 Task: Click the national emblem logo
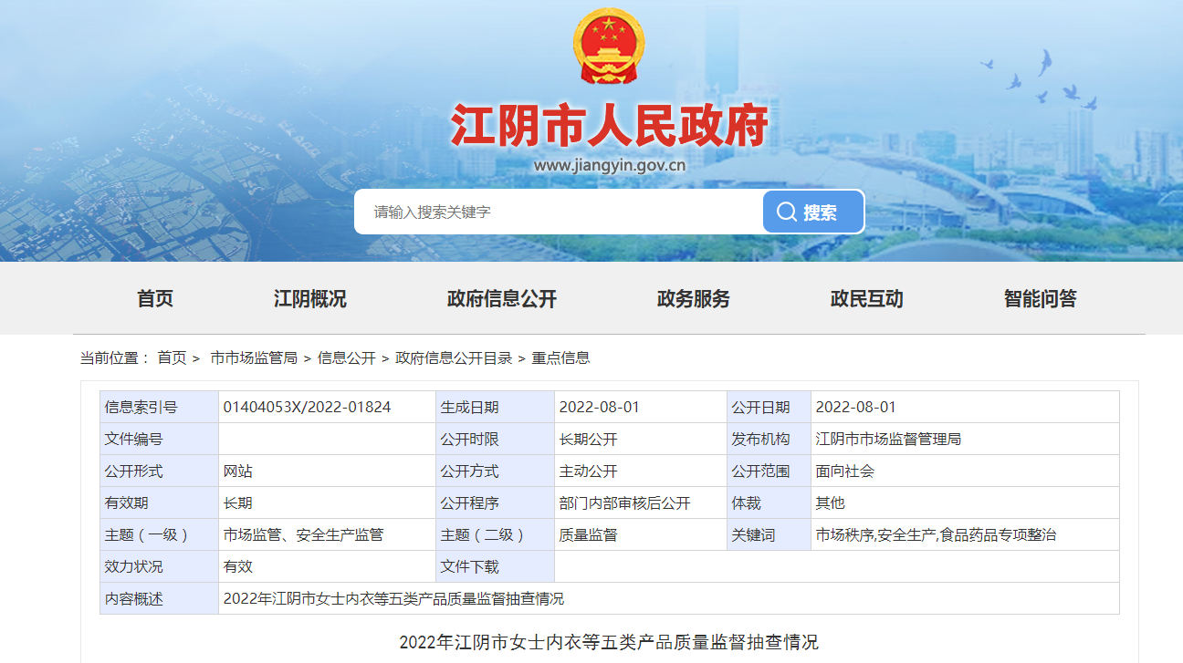pos(609,47)
